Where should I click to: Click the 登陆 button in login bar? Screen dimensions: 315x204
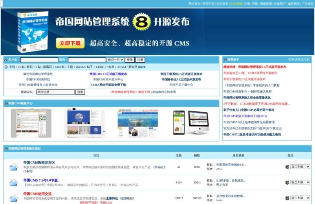click(x=130, y=60)
